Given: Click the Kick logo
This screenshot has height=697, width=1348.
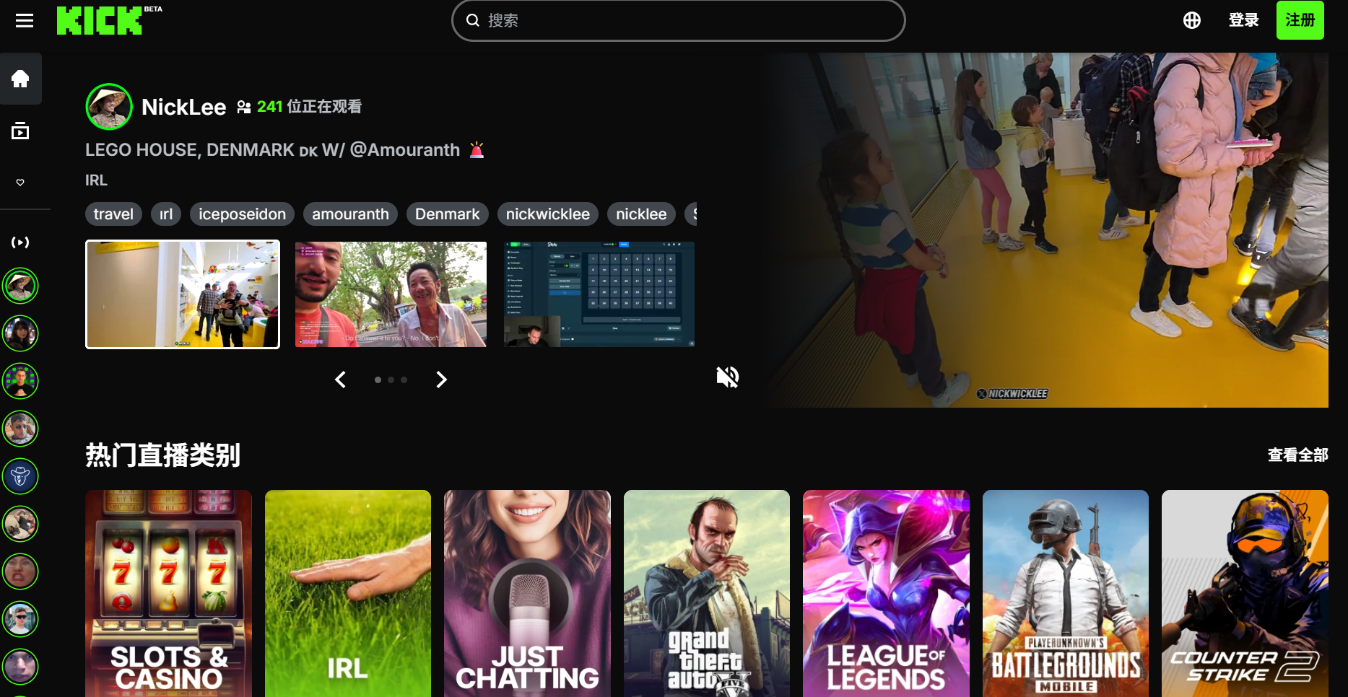Looking at the screenshot, I should pyautogui.click(x=100, y=20).
